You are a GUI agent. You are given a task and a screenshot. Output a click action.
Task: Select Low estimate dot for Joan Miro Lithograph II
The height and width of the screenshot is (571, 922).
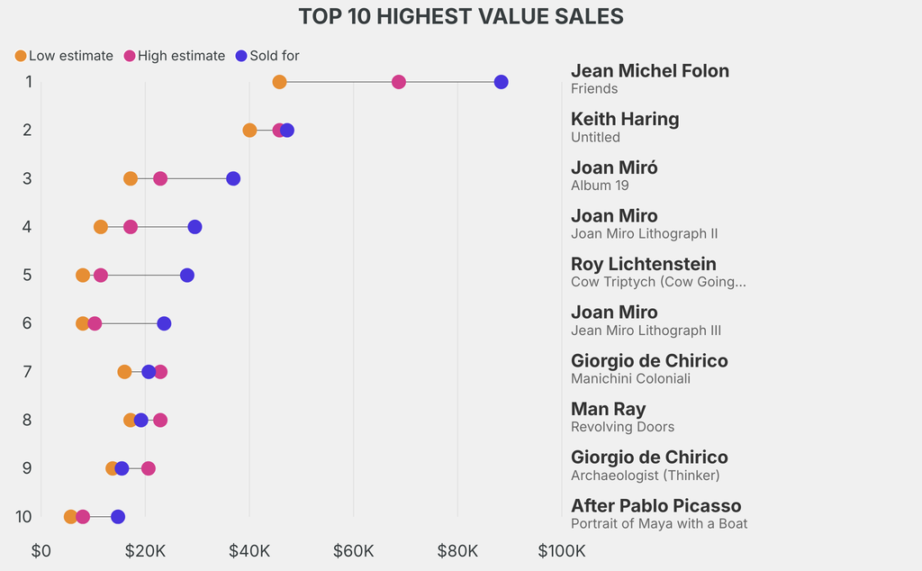point(101,227)
